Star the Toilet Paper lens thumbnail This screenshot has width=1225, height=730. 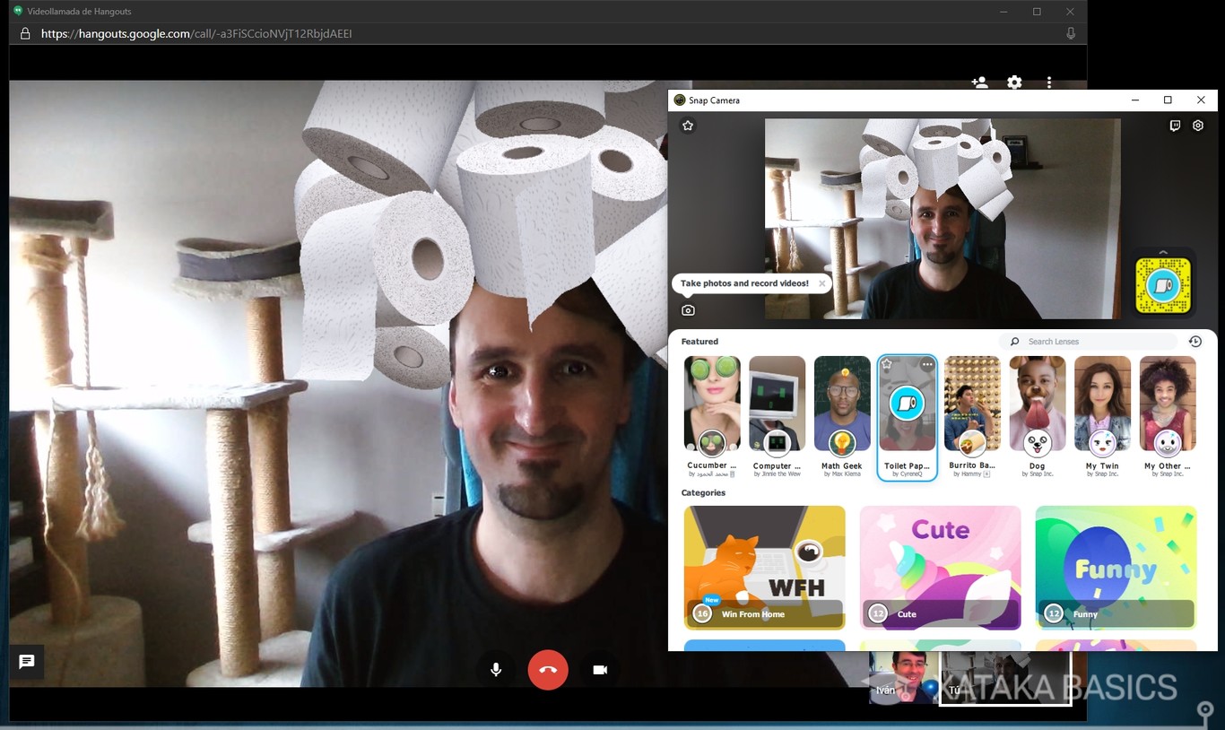click(x=886, y=364)
